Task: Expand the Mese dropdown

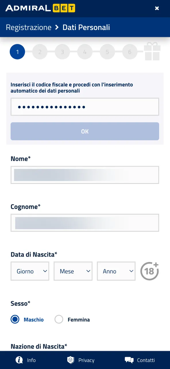Action: coord(73,271)
